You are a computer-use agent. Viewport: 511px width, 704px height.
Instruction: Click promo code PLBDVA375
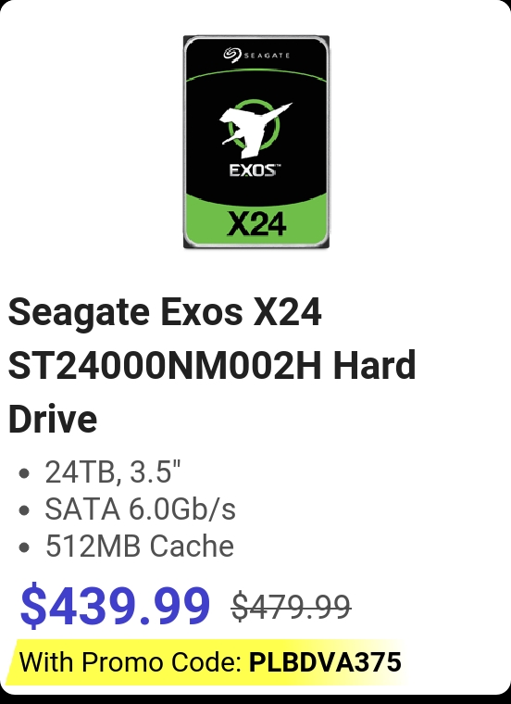(x=325, y=661)
